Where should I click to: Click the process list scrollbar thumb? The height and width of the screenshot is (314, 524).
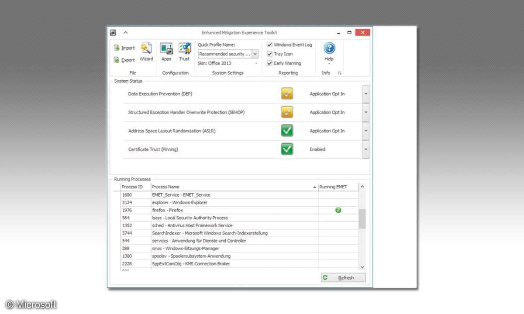pyautogui.click(x=362, y=219)
